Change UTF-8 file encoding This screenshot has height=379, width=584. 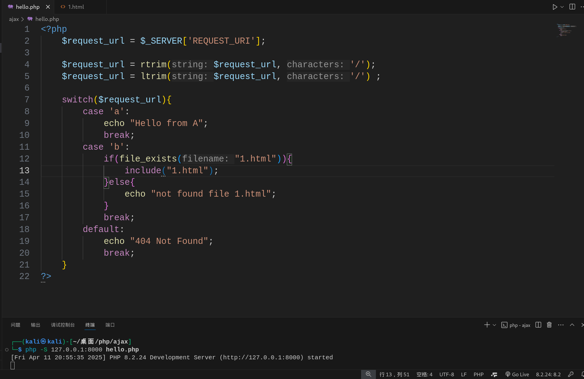point(446,374)
